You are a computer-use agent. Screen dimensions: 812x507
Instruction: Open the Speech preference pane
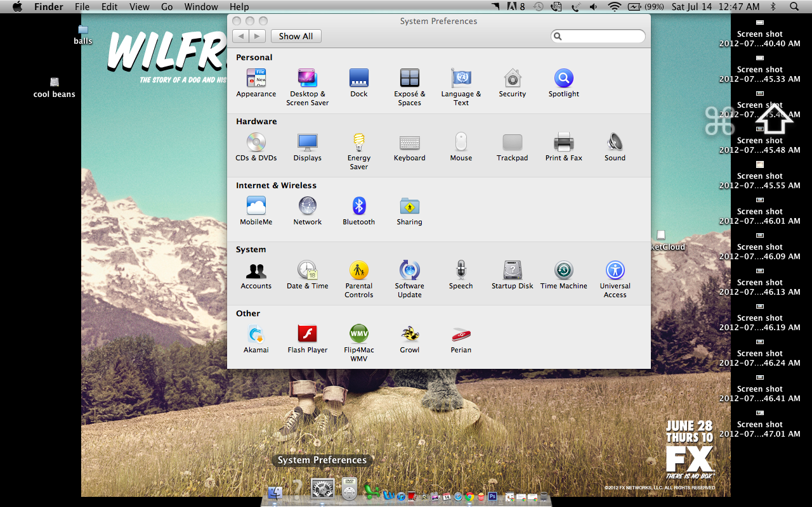click(x=461, y=275)
